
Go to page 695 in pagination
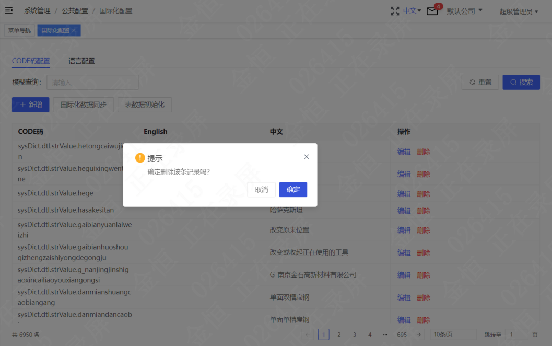tap(402, 335)
